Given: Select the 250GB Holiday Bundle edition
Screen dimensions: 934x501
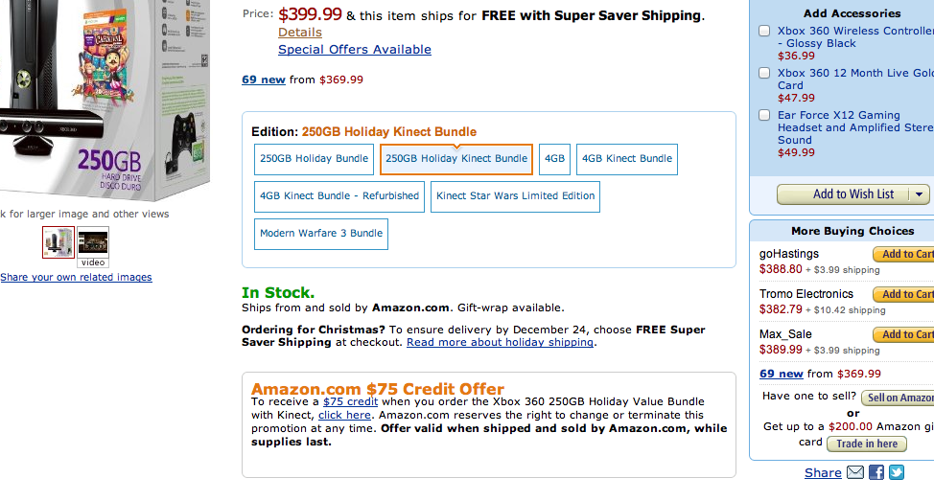Looking at the screenshot, I should (314, 159).
